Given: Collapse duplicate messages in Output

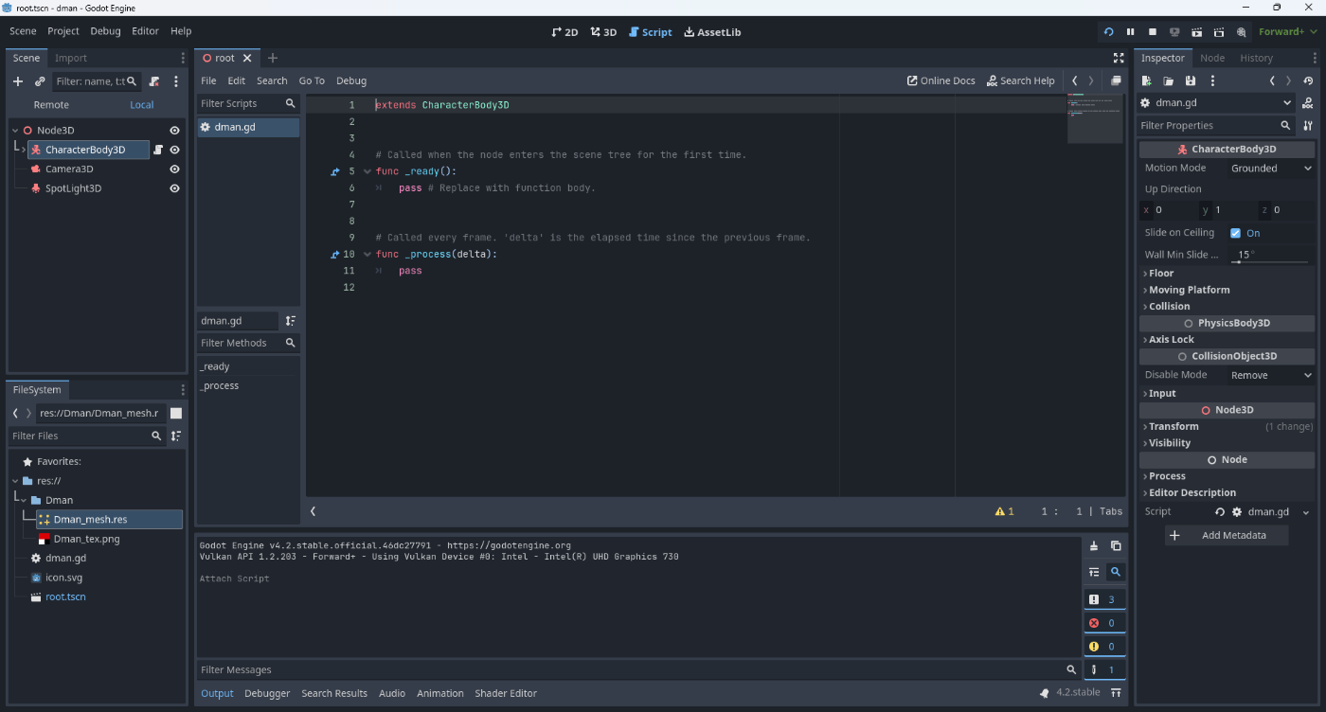Looking at the screenshot, I should pyautogui.click(x=1094, y=572).
